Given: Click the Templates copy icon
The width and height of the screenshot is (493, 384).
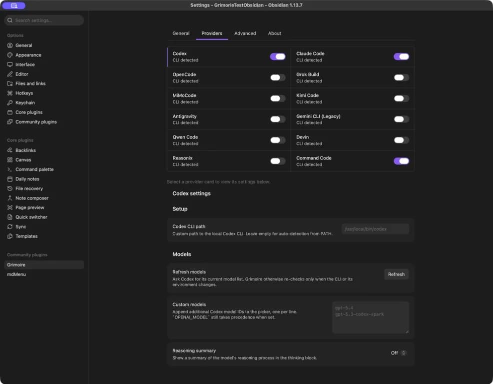Looking at the screenshot, I should [10, 236].
